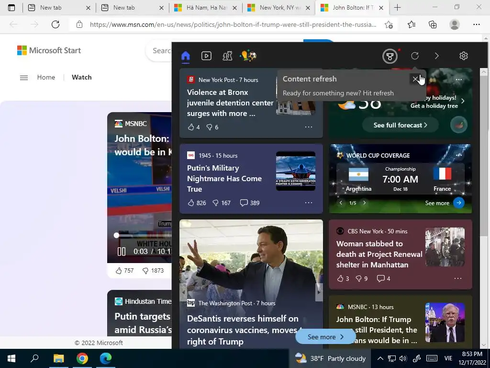Open World Cup Coverage card options
This screenshot has width=490, height=368.
[x=459, y=155]
